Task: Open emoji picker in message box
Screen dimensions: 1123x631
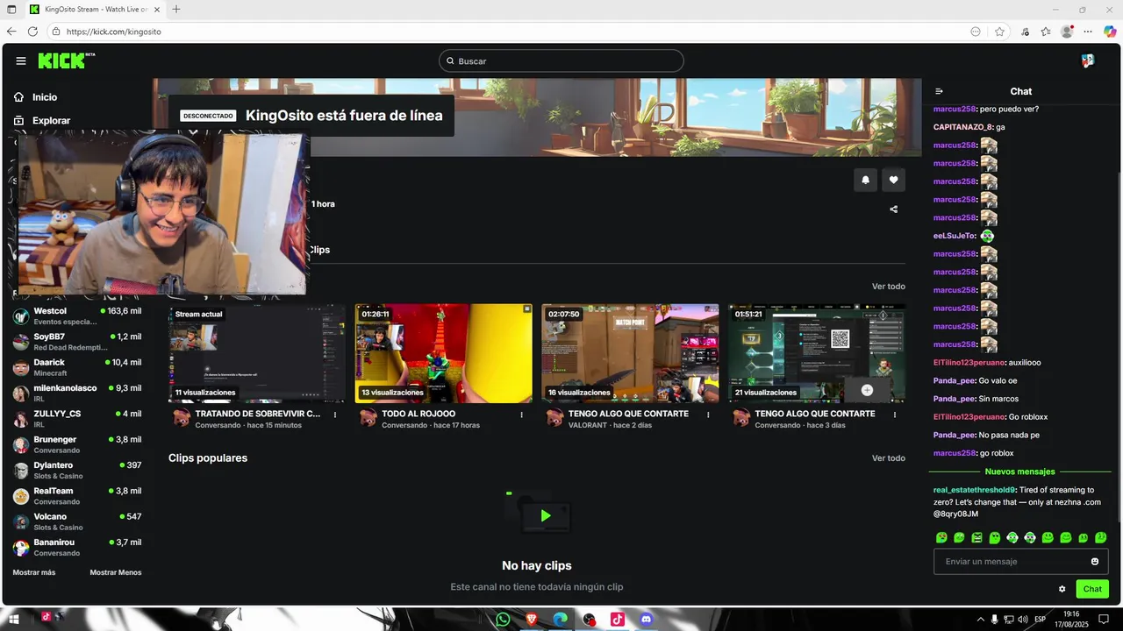Action: (x=1095, y=562)
